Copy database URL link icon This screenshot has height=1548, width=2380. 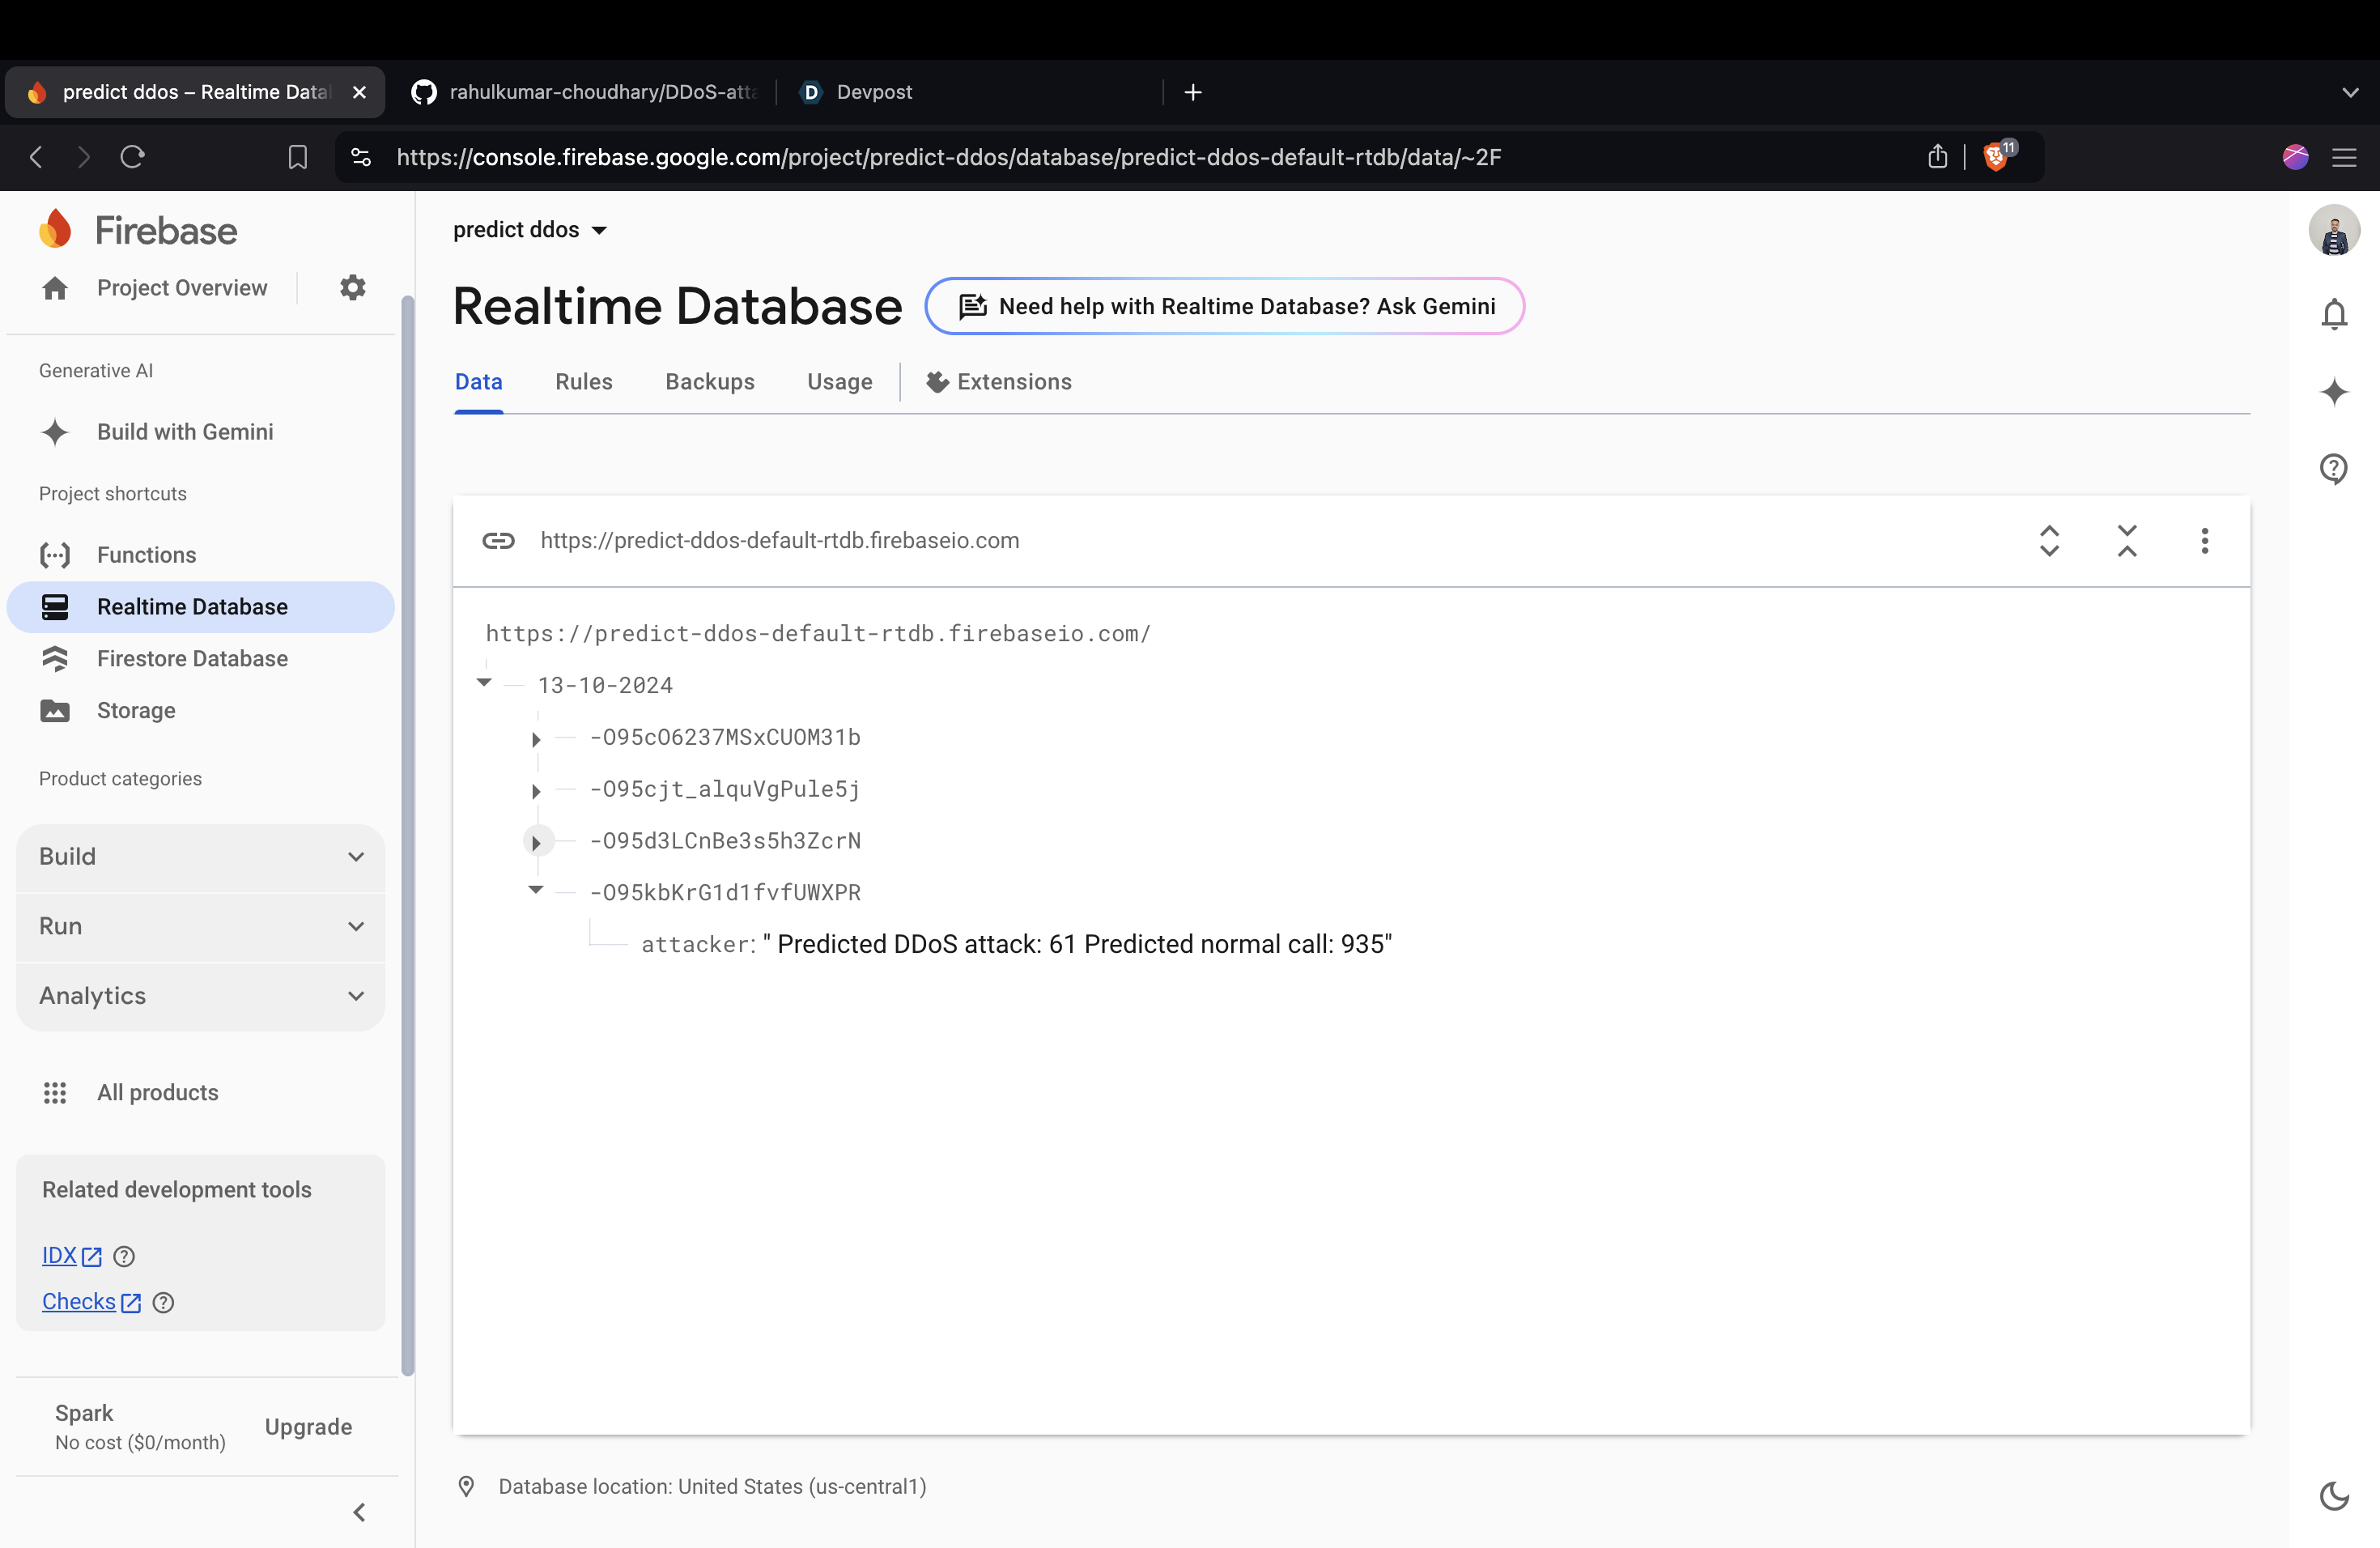pos(498,541)
